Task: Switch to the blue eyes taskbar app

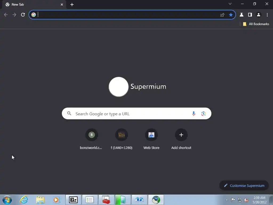Action: point(139,200)
